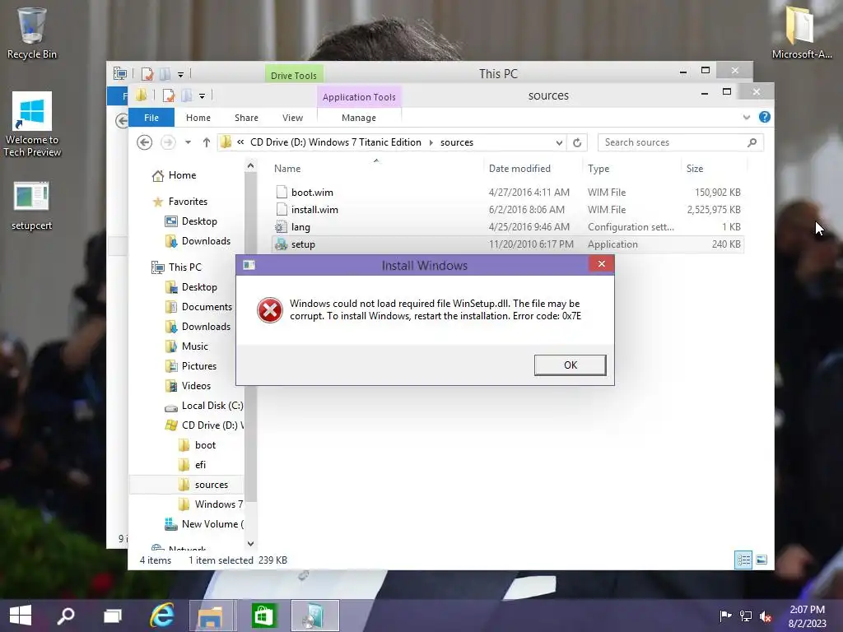Go back in sources window navigation
843x632 pixels.
tap(144, 142)
